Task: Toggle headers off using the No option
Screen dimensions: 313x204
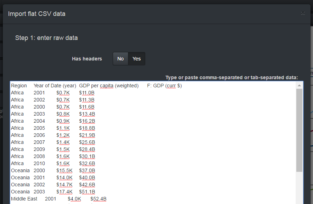Action: (x=120, y=59)
